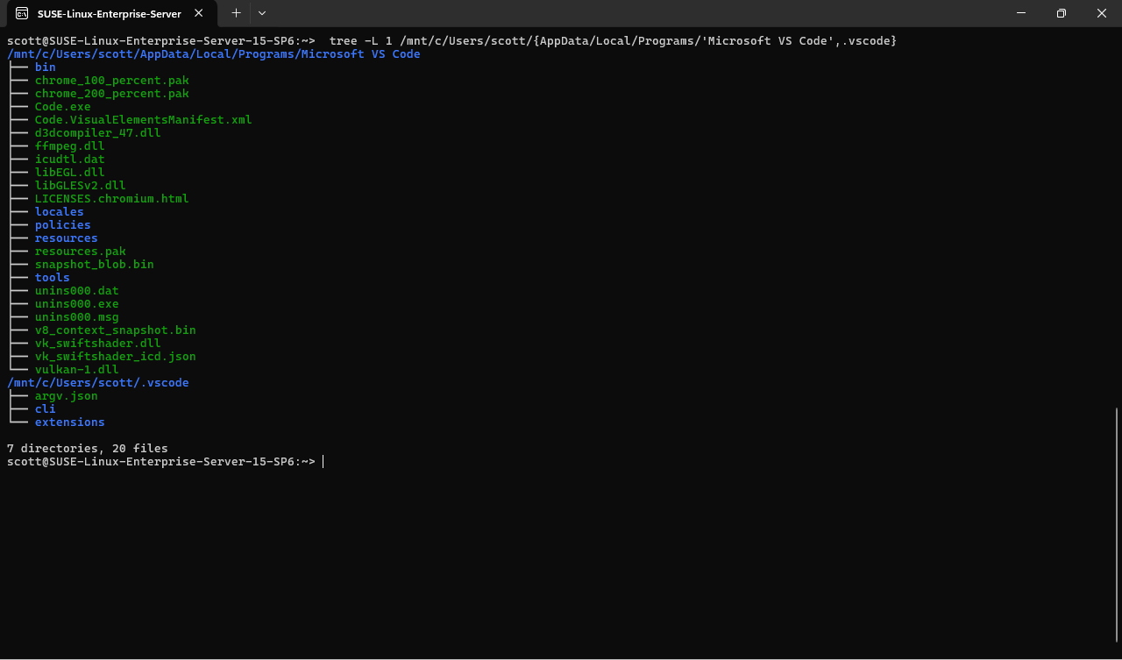This screenshot has width=1122, height=660.
Task: Click the resources directory name
Action: tap(66, 238)
